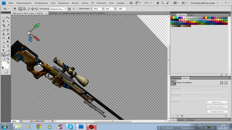Select the Healing Brush tool

(3, 30)
